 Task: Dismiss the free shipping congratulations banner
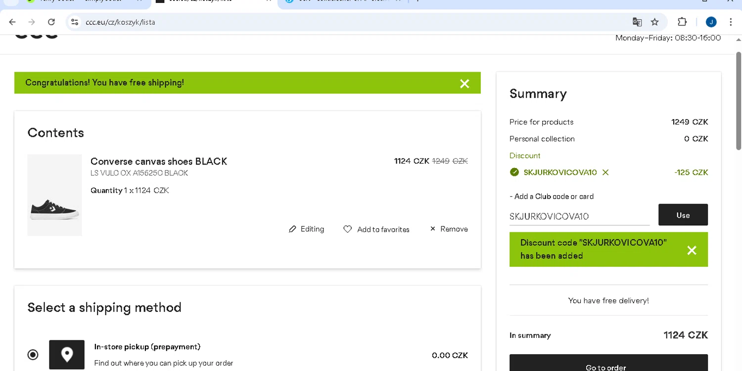(x=464, y=83)
